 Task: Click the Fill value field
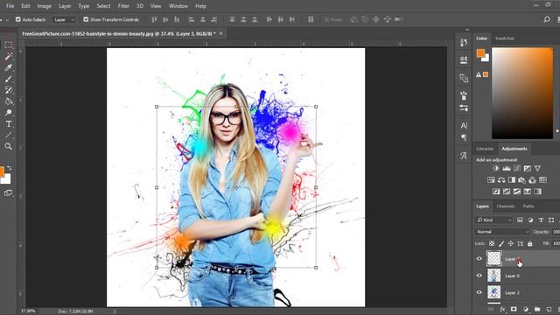point(556,243)
